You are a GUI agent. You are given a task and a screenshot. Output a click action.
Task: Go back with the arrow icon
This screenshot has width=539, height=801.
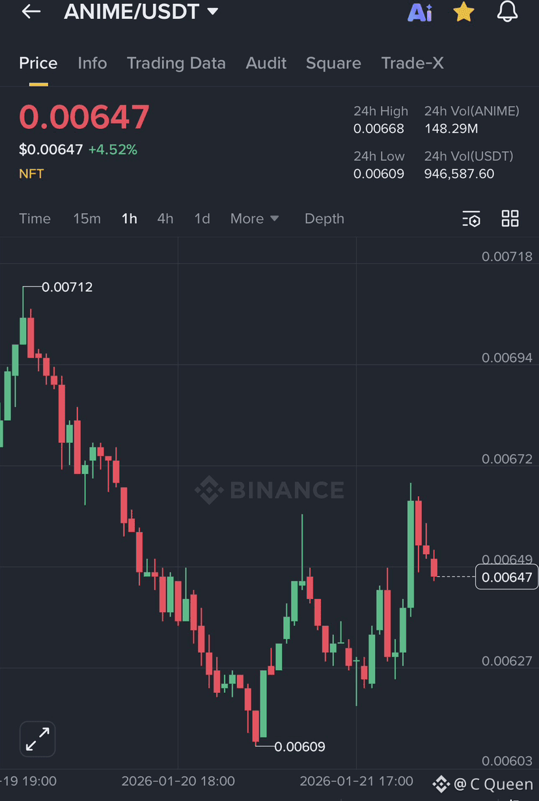point(31,12)
